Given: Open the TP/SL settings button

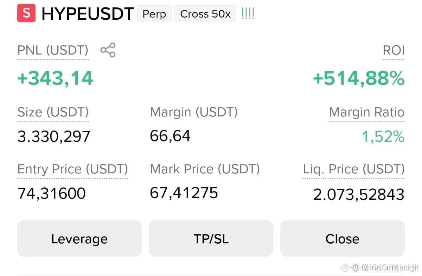Looking at the screenshot, I should coord(211,239).
